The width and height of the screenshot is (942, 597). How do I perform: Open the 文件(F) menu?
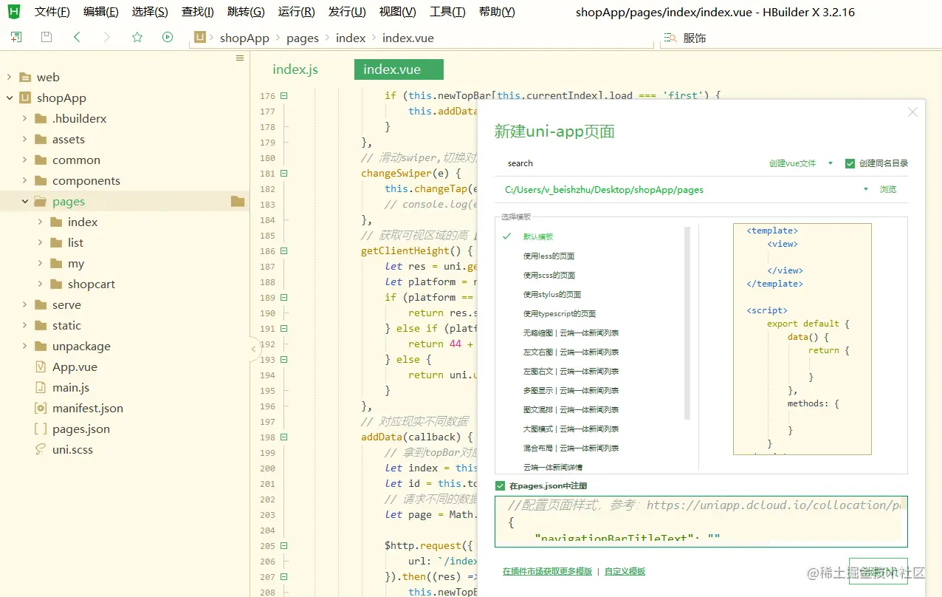(x=52, y=12)
